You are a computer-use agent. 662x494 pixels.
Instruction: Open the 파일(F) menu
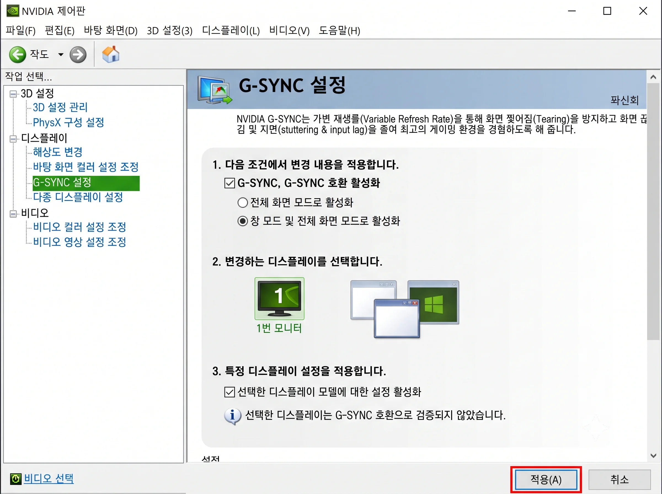(x=21, y=30)
